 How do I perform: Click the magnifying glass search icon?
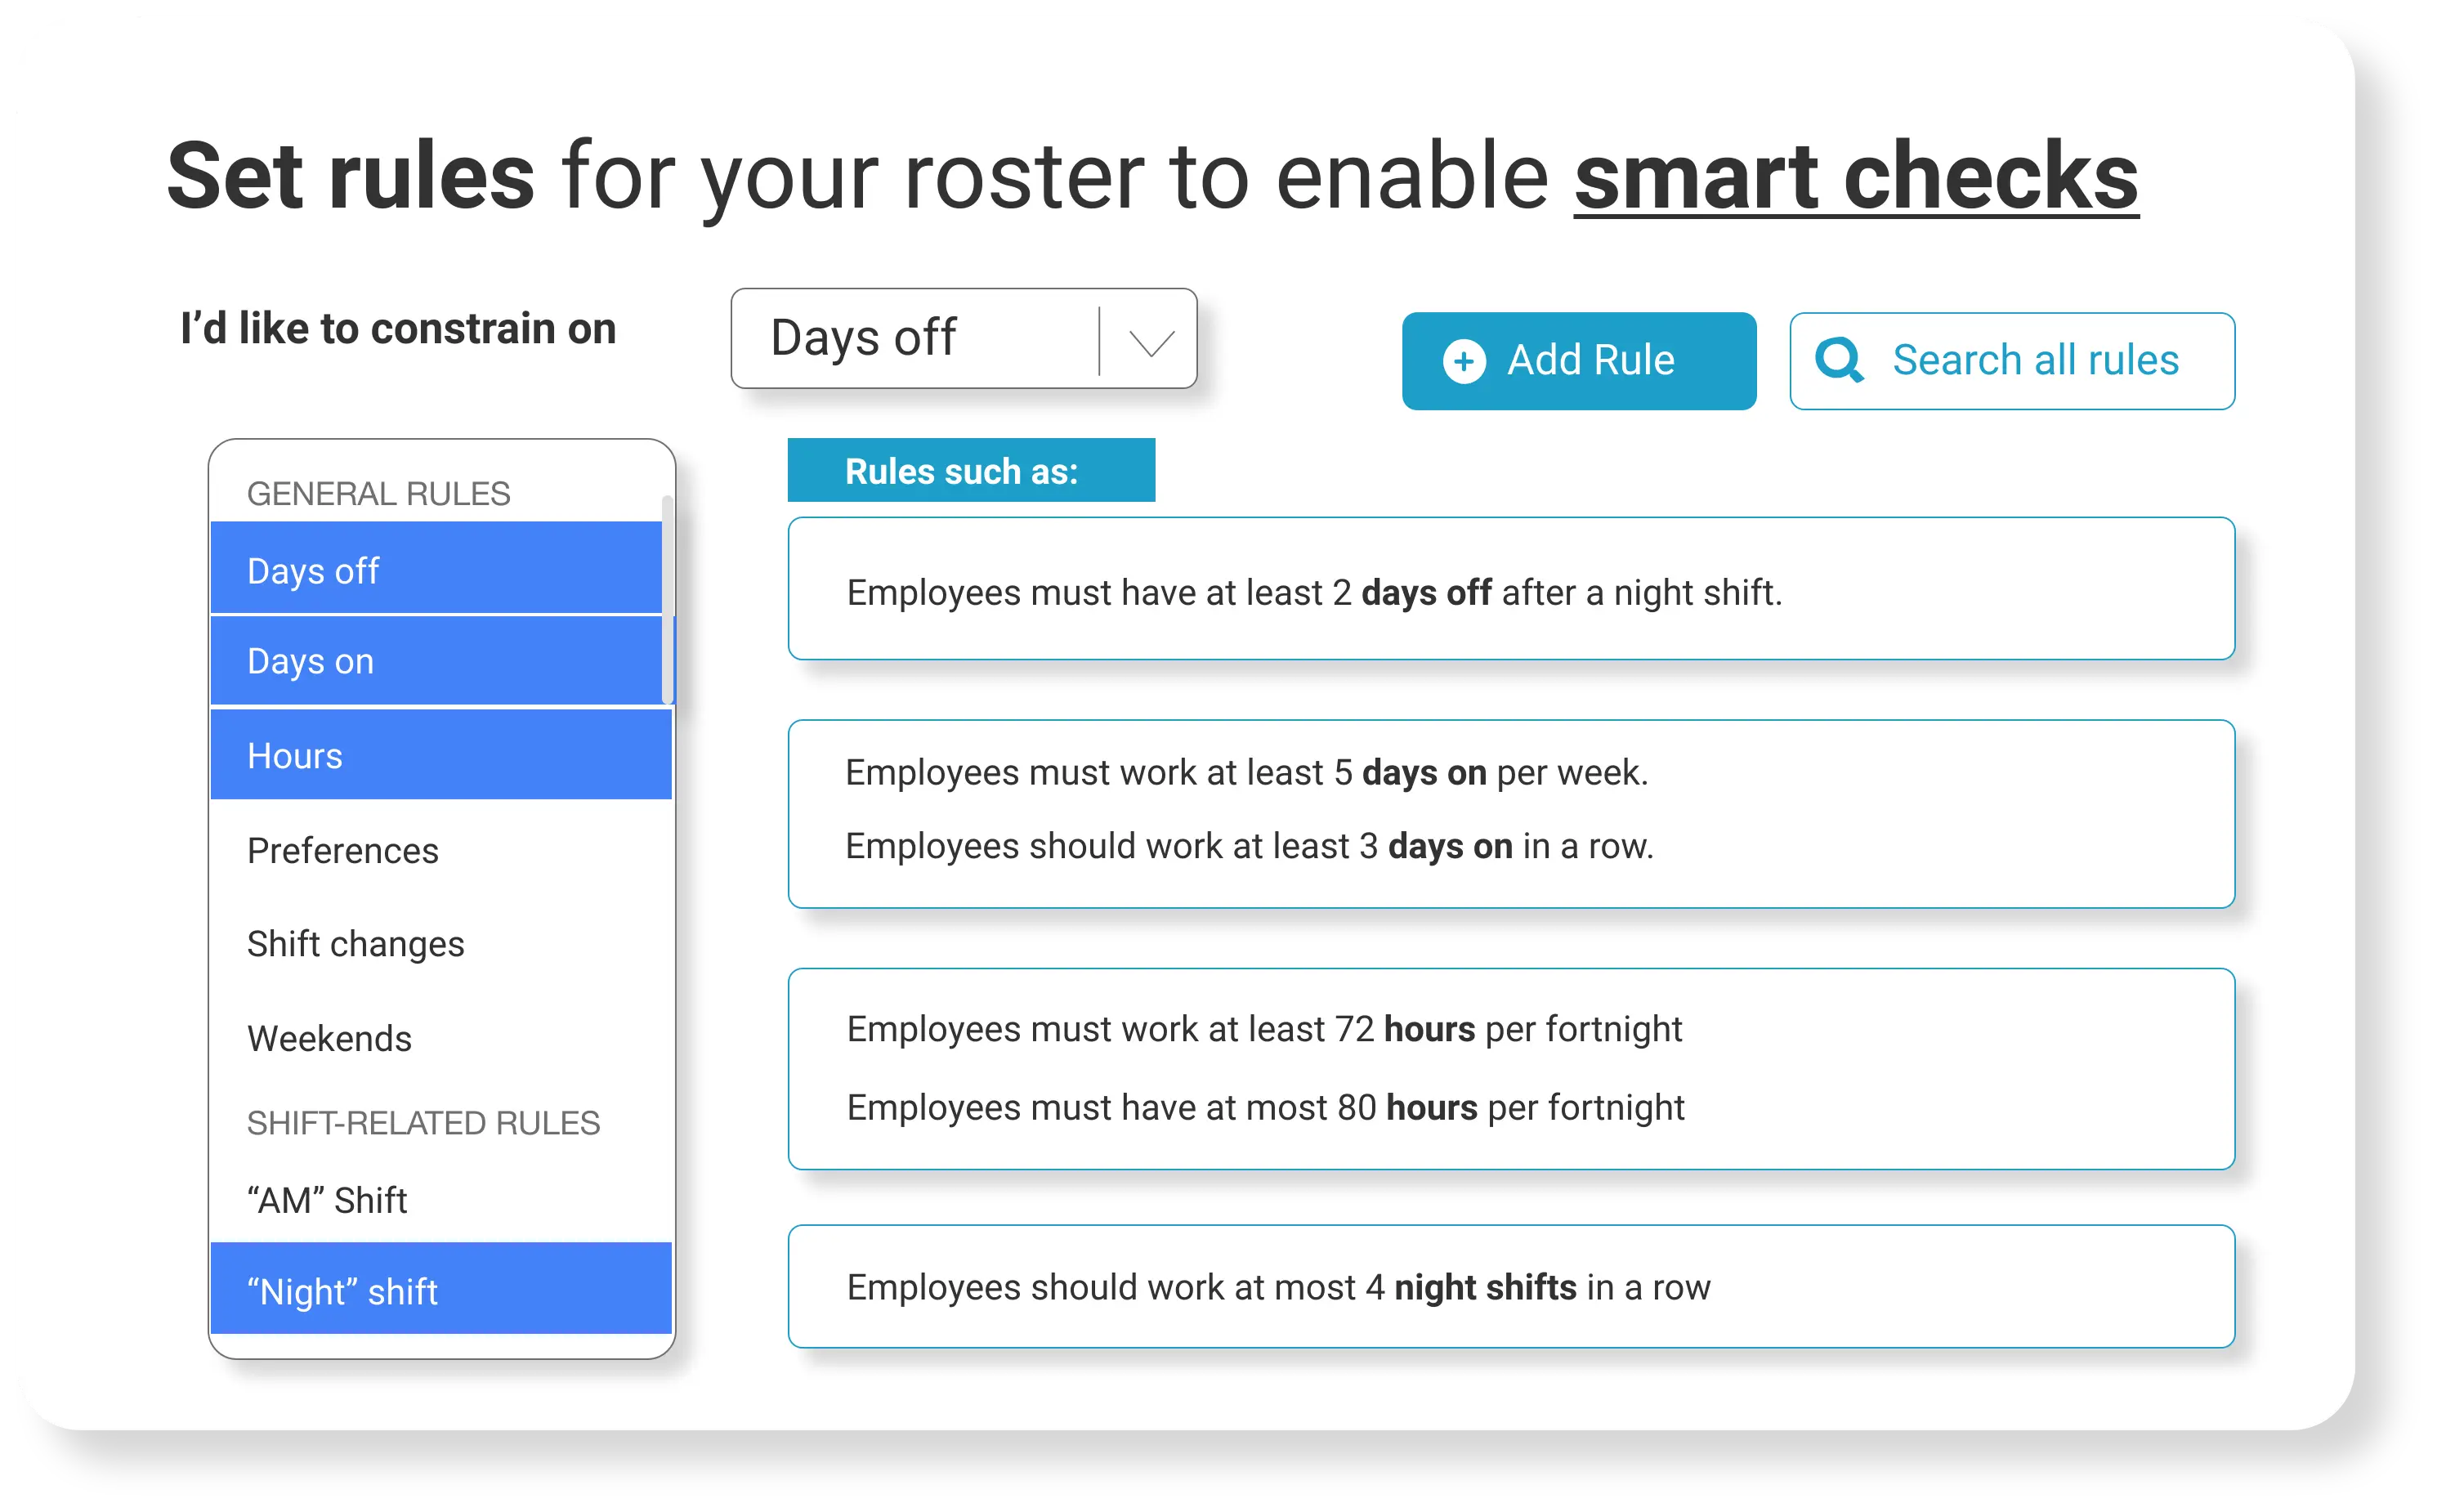[x=1838, y=360]
